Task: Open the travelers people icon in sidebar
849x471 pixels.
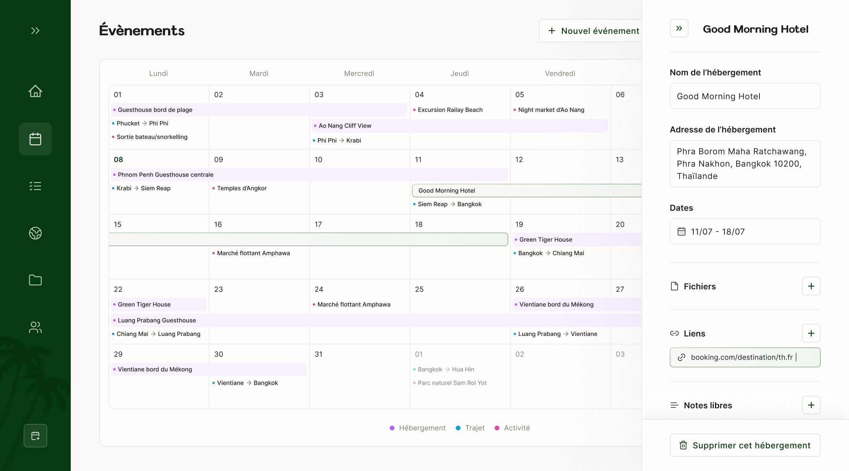Action: pos(35,327)
